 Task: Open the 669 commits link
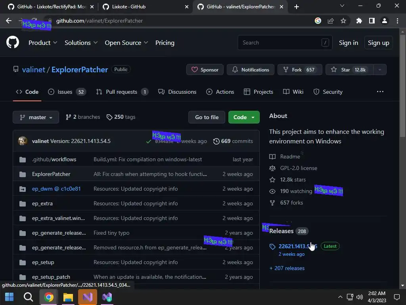(x=233, y=141)
